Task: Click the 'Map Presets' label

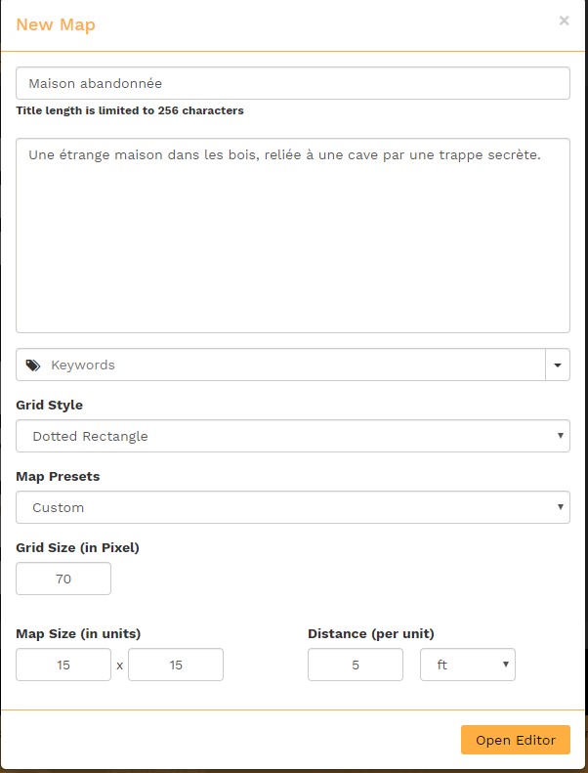Action: [x=58, y=476]
